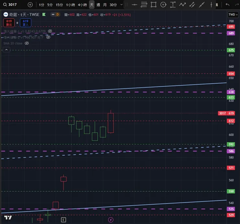The height and width of the screenshot is (224, 240).
Task: Select the 週 weekly interval
Action: coord(98,5)
